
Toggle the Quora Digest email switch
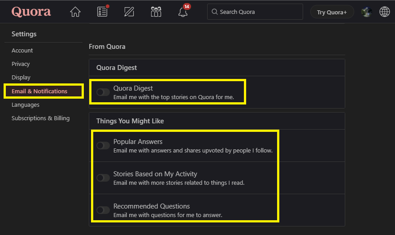click(x=103, y=92)
